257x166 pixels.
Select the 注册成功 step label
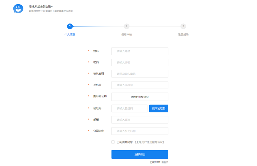pyautogui.click(x=183, y=34)
